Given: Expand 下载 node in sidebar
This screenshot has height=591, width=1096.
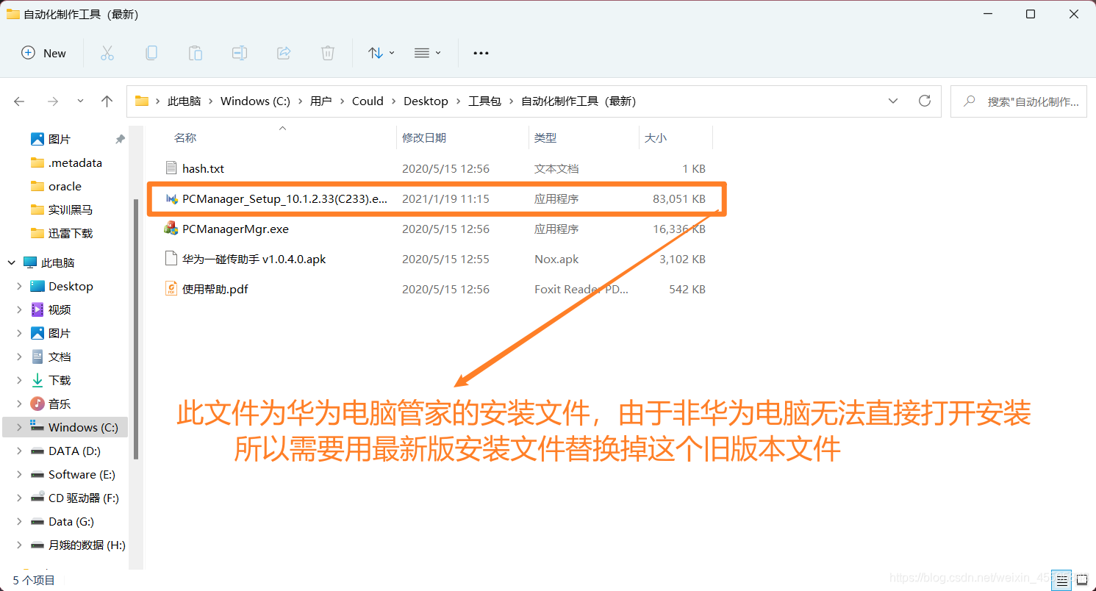Looking at the screenshot, I should pyautogui.click(x=19, y=380).
